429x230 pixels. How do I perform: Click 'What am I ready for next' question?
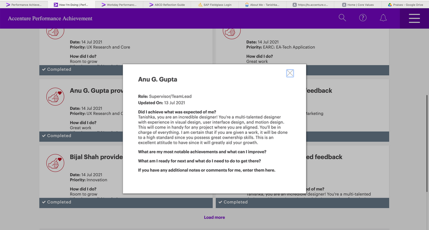pyautogui.click(x=200, y=161)
